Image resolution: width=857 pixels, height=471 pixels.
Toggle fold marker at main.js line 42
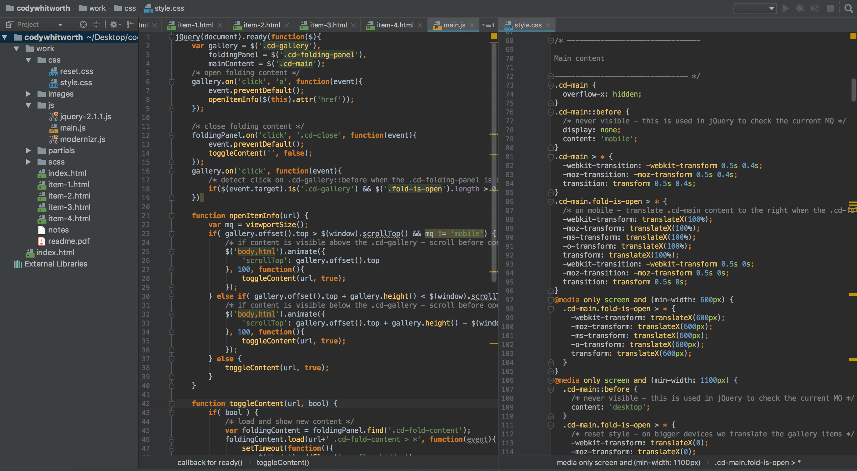coord(172,404)
